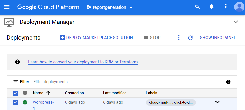Click Deploy Marketplace Solution button
This screenshot has height=110, width=245.
[96, 38]
